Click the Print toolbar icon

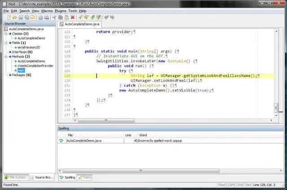tap(41, 17)
